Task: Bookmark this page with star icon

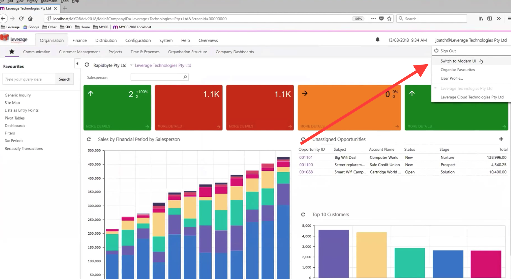Action: (x=389, y=19)
